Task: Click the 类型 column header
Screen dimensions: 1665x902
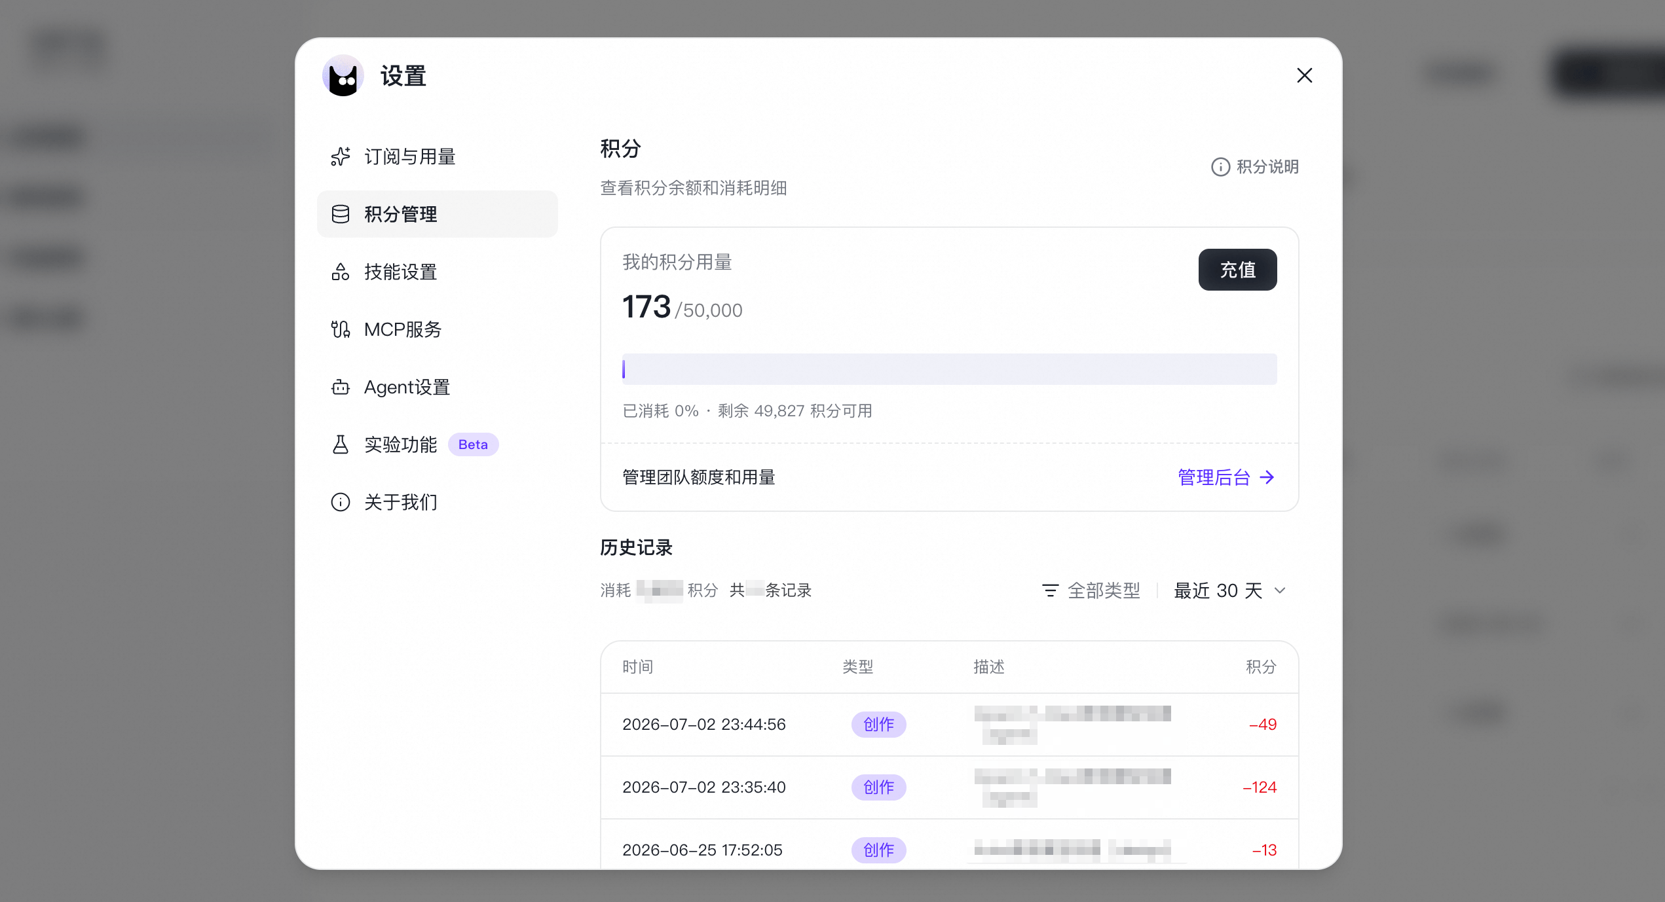Action: tap(857, 667)
